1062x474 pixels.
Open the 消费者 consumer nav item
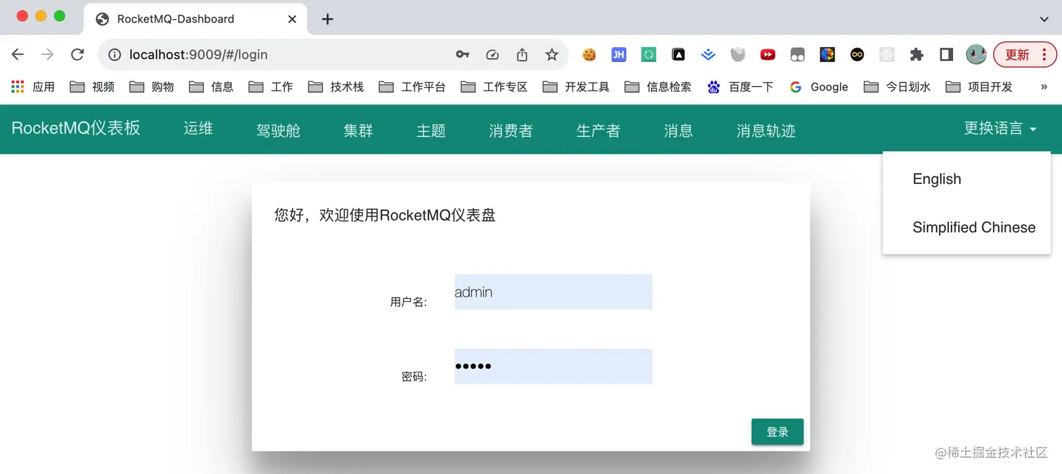coord(511,131)
